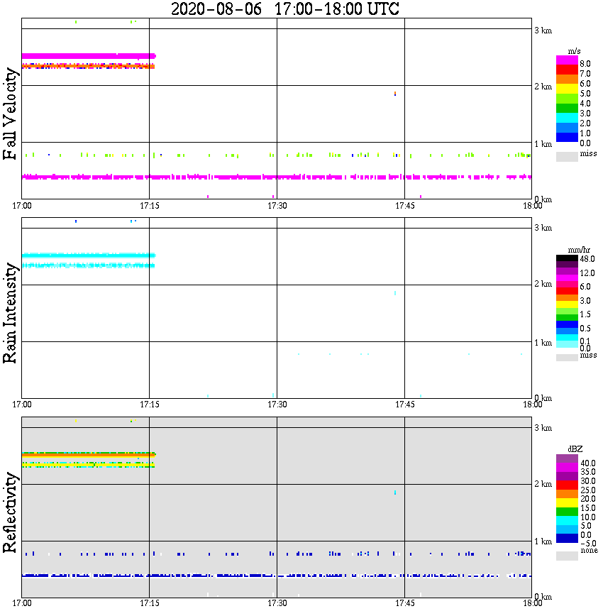Click 17:15 tick under Fall Velocity panel
The width and height of the screenshot is (603, 616).
(150, 206)
